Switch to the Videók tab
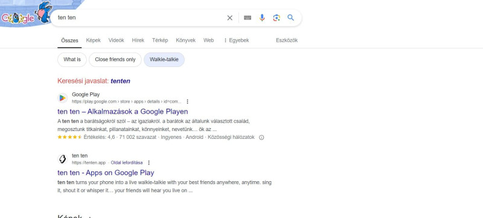The height and width of the screenshot is (218, 483). 116,40
